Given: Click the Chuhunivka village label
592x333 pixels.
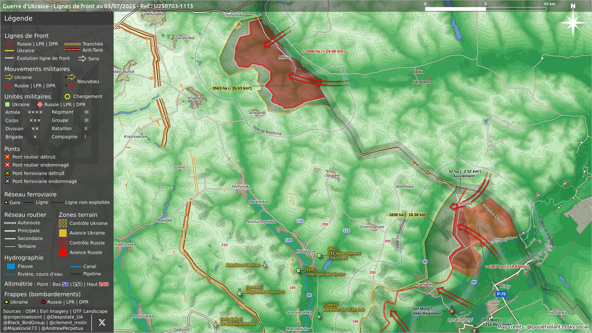Looking at the screenshot, I should [x=233, y=15].
